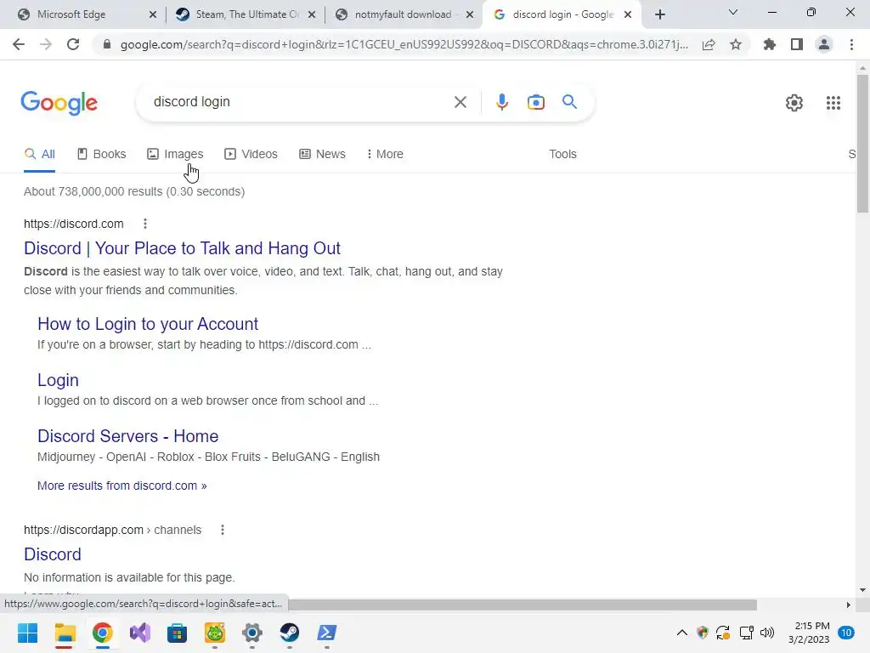Search by image with the camera icon
Image resolution: width=870 pixels, height=653 pixels.
(535, 102)
